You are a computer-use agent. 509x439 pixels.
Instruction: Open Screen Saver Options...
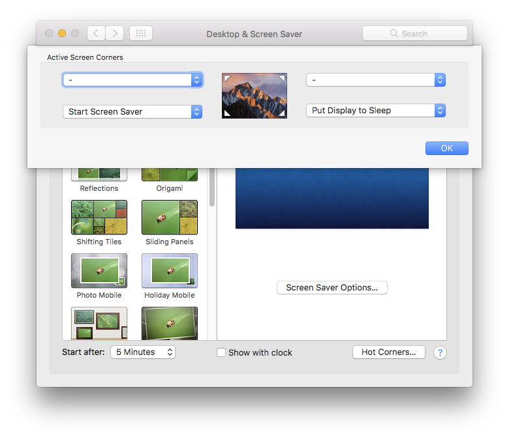click(332, 288)
